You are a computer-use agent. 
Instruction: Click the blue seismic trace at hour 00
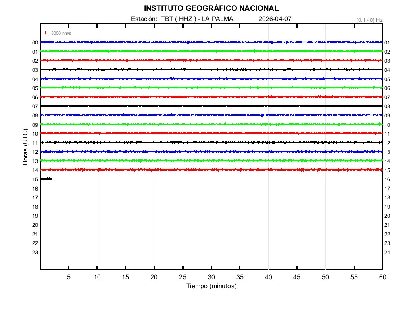[x=211, y=42]
